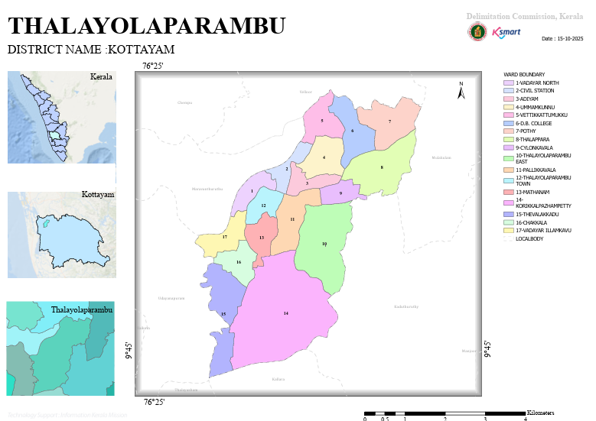Click the scale bar graphic
This screenshot has height=421, width=596.
coord(445,413)
